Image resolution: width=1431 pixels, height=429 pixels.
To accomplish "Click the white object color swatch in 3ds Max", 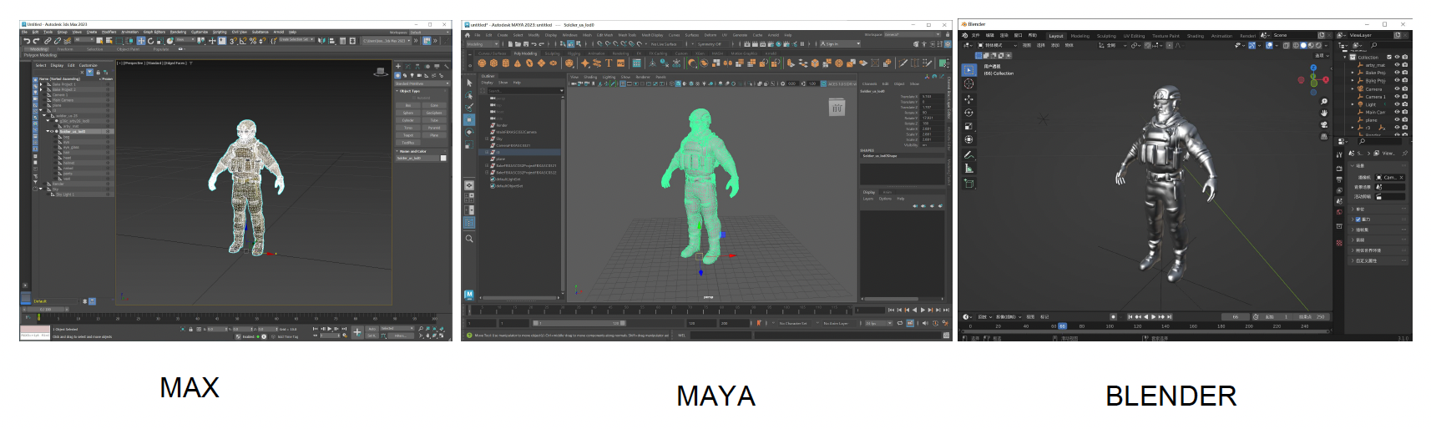I will click(x=443, y=158).
